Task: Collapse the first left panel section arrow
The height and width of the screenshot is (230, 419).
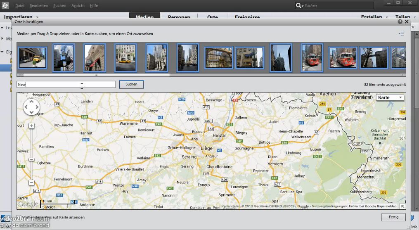Action: (x=2, y=28)
